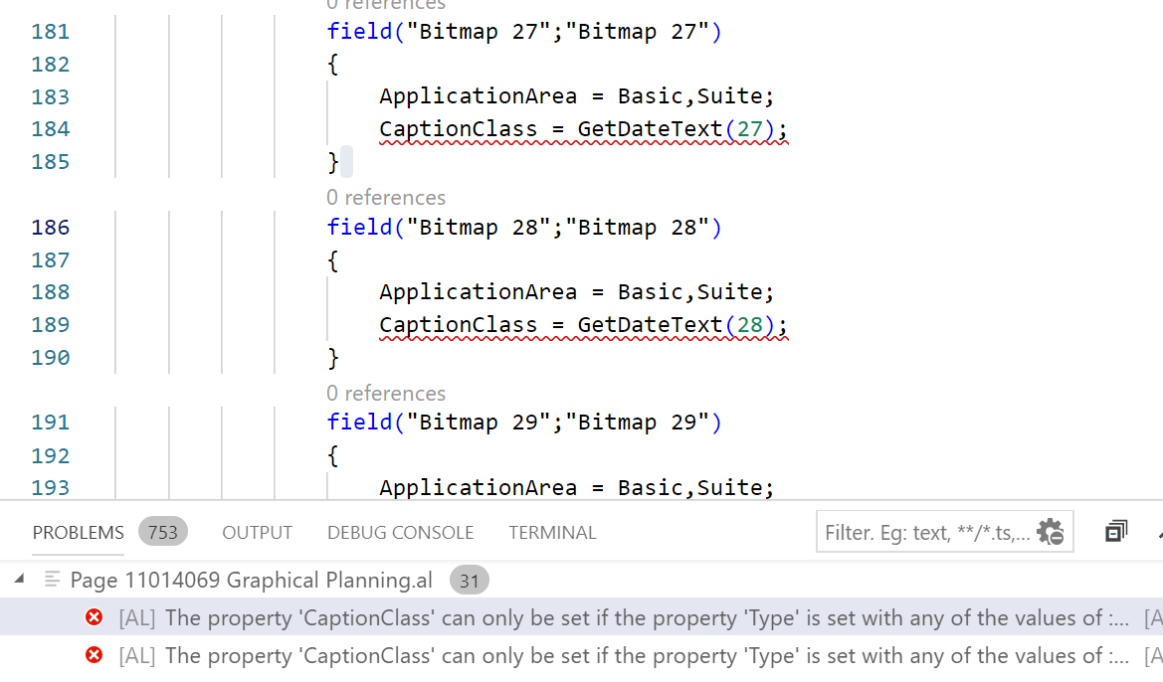This screenshot has width=1163, height=682.
Task: Switch to the OUTPUT tab
Action: point(257,532)
